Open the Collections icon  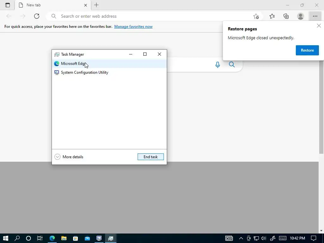click(x=286, y=16)
